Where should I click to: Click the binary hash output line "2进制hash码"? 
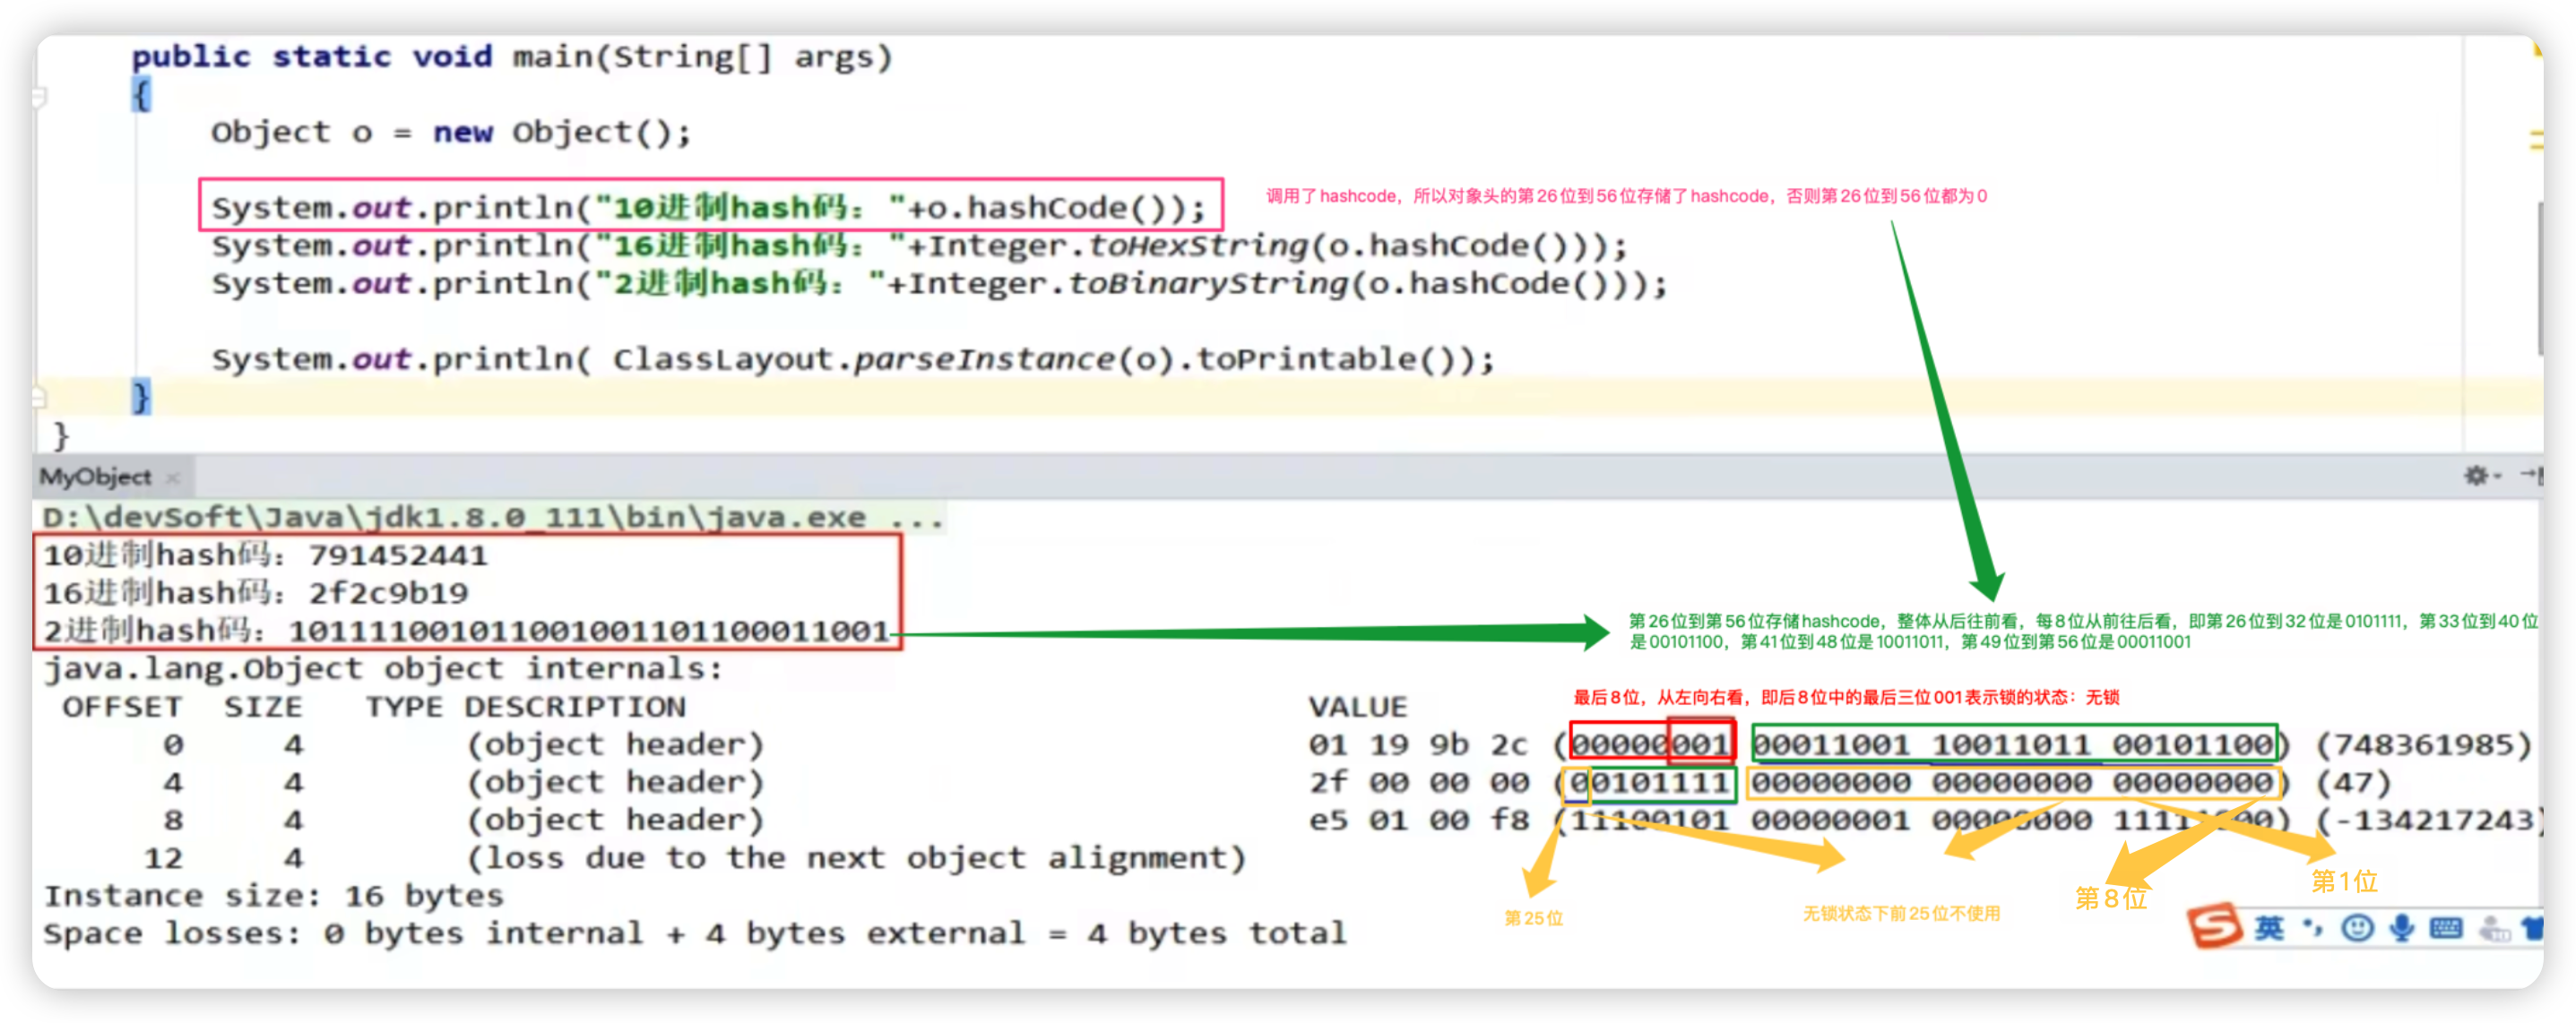tap(466, 631)
